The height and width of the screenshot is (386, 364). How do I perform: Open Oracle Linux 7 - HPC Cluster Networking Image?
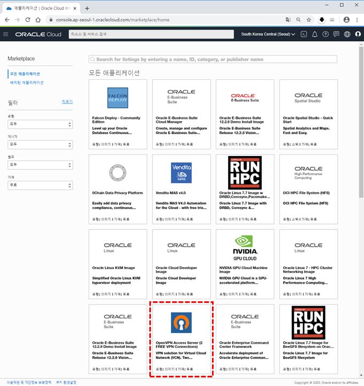pos(309,264)
